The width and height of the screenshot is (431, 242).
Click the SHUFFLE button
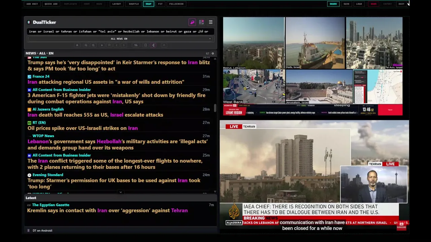click(134, 4)
